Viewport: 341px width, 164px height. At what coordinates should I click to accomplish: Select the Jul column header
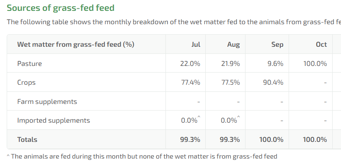[x=196, y=44]
